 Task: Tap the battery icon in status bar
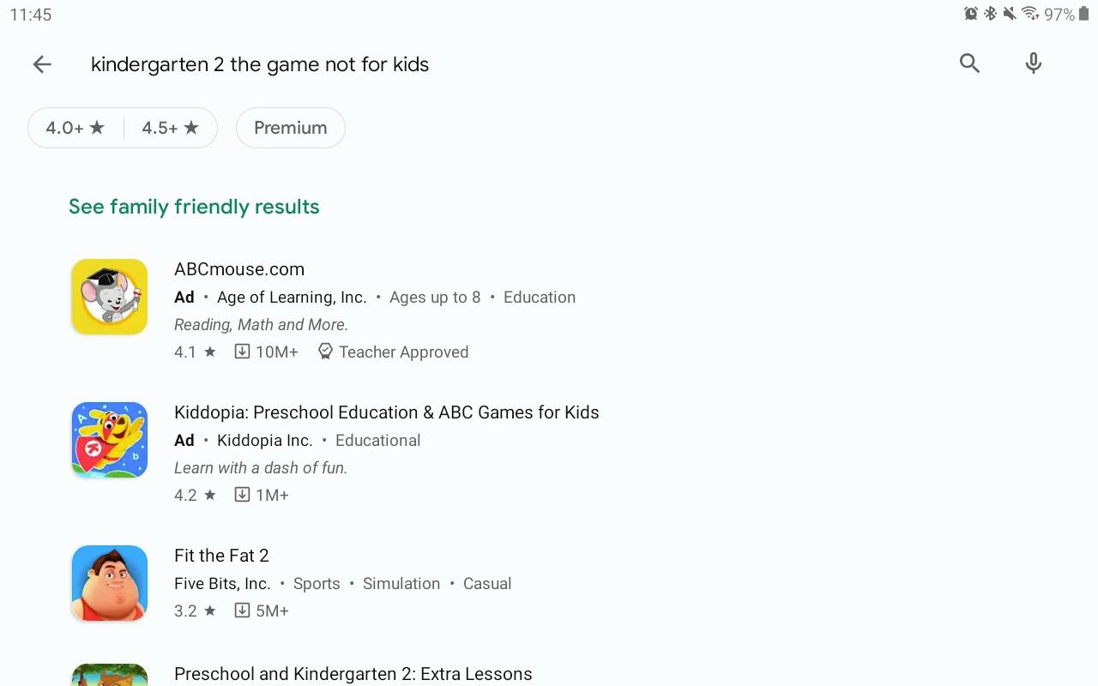[x=1083, y=15]
